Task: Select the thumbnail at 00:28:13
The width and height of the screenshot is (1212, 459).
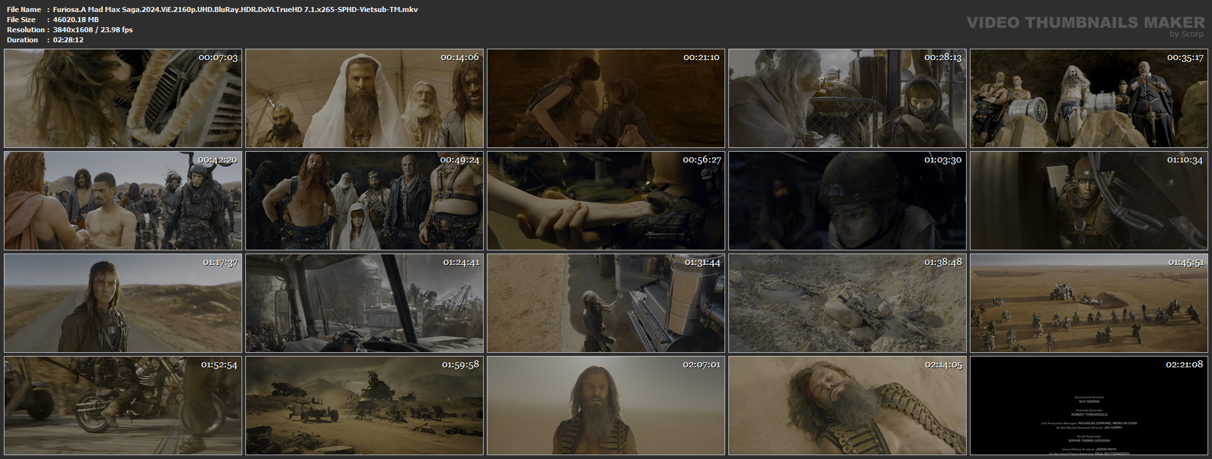Action: click(847, 99)
